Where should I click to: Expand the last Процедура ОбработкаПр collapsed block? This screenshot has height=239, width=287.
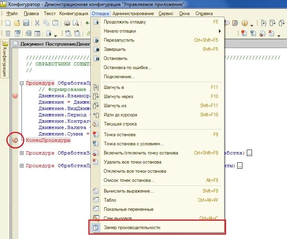pos(21,166)
